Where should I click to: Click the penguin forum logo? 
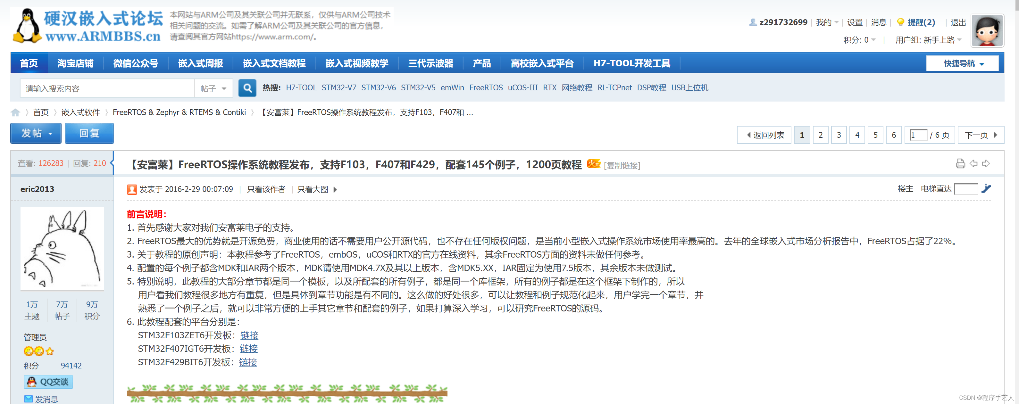tap(27, 26)
